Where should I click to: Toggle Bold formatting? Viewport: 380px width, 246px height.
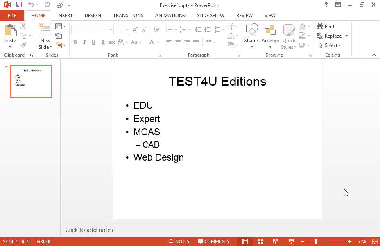[x=75, y=42]
